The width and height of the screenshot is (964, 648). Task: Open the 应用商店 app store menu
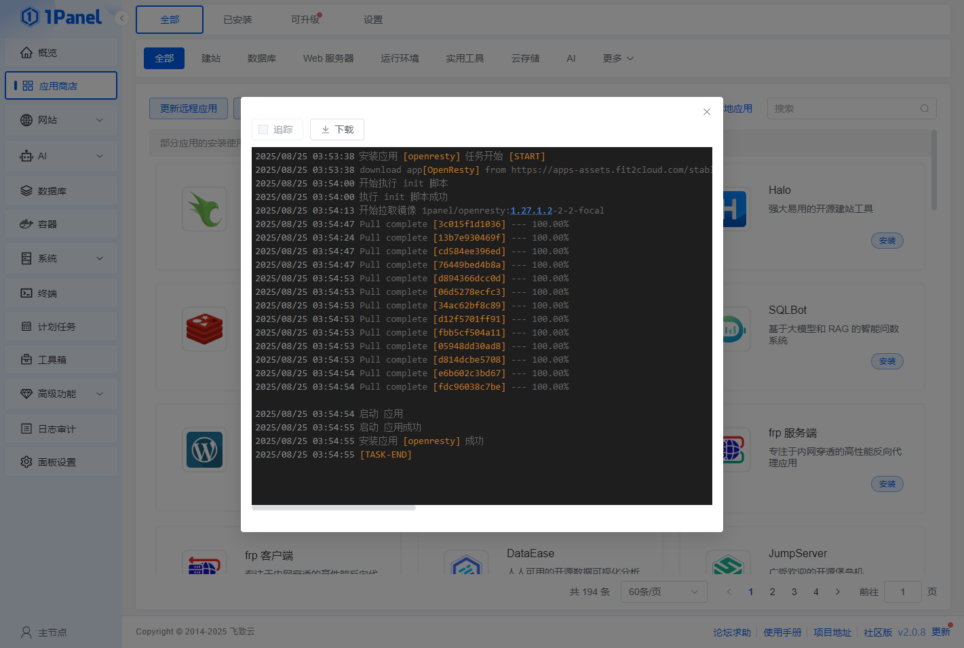pos(61,85)
